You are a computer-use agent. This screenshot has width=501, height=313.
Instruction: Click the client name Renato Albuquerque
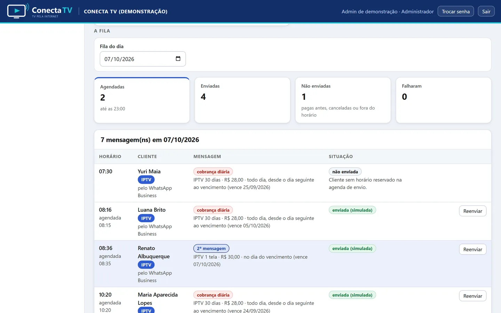click(x=154, y=252)
